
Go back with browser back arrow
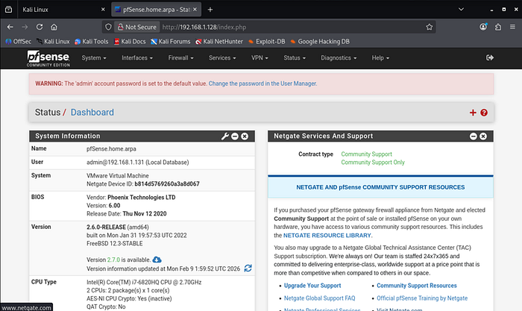[x=10, y=27]
